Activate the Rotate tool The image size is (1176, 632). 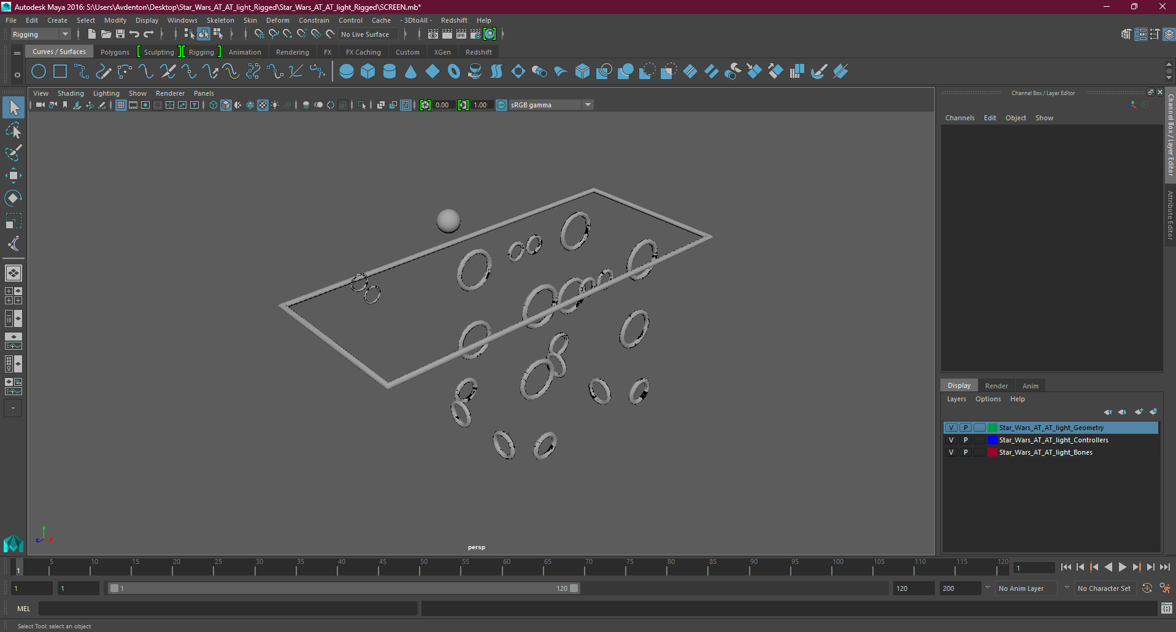pyautogui.click(x=13, y=198)
